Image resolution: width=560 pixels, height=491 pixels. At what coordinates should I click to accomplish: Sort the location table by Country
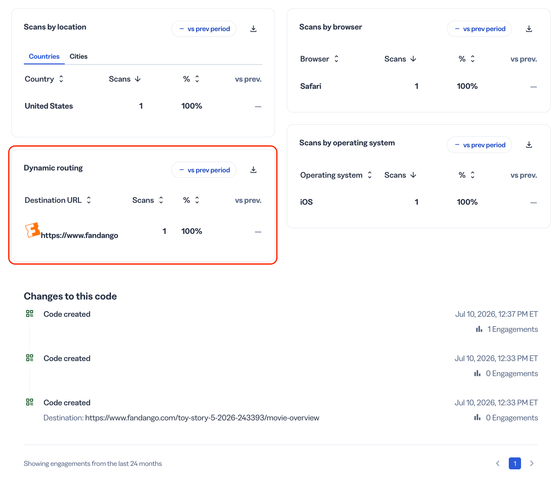(44, 79)
